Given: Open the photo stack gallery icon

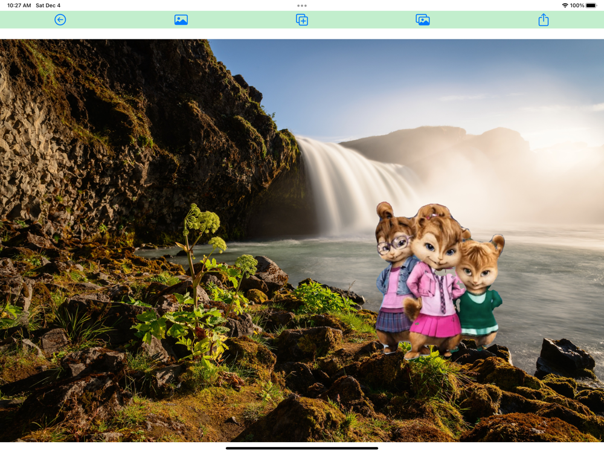Looking at the screenshot, I should [x=423, y=20].
